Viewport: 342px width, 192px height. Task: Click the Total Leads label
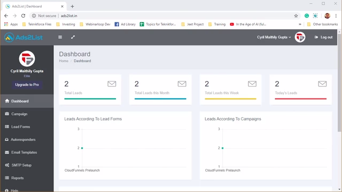pos(73,93)
